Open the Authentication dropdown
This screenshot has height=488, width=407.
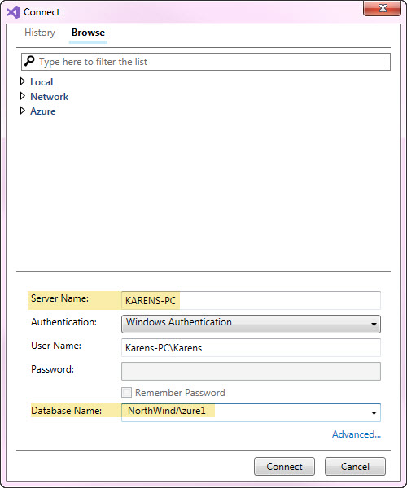tap(251, 324)
